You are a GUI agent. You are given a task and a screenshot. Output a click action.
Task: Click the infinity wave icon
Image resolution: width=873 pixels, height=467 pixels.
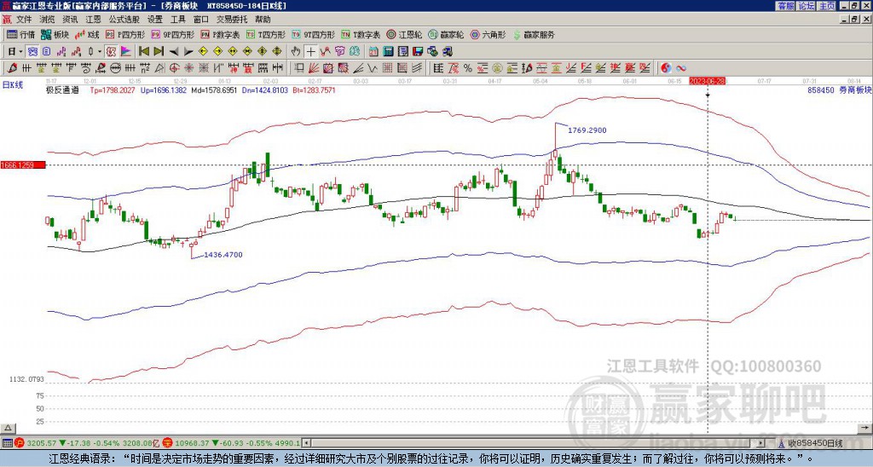[681, 68]
